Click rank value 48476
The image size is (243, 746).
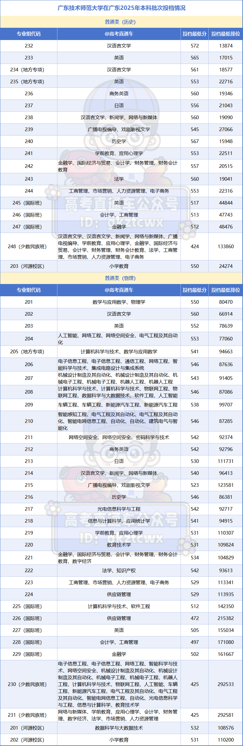pyautogui.click(x=226, y=227)
